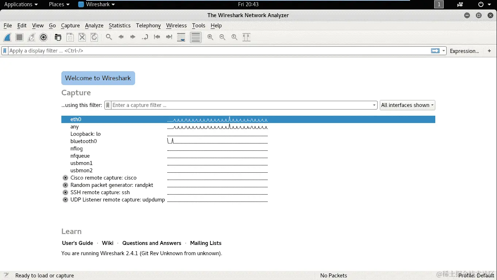Open the Edit menu
Image resolution: width=497 pixels, height=280 pixels.
[x=22, y=26]
